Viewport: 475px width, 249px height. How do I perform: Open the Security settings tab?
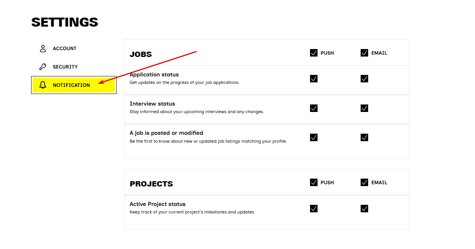[x=65, y=67]
